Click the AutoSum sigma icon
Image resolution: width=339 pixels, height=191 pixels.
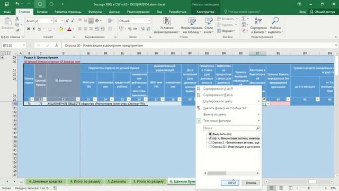(x=244, y=19)
